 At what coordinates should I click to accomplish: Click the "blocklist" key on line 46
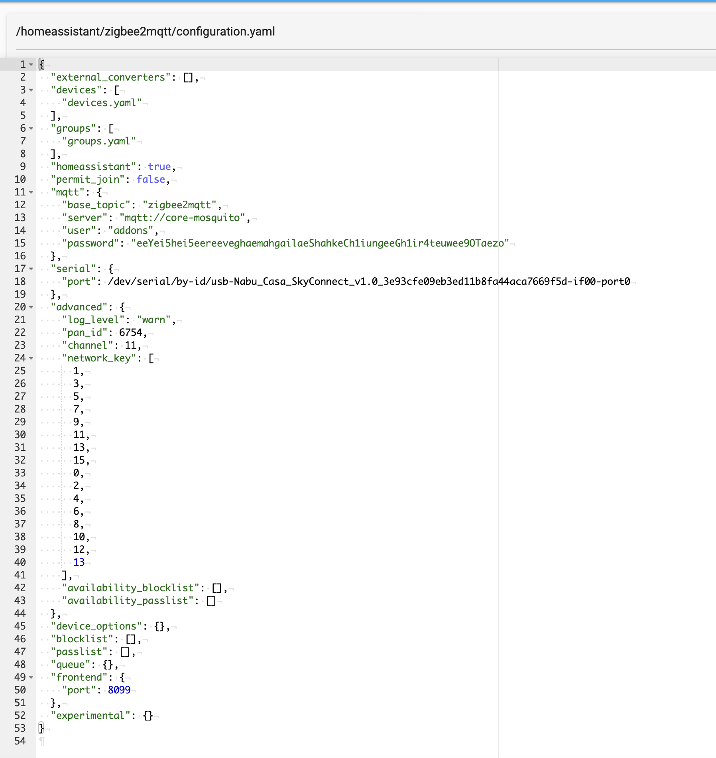tap(82, 639)
